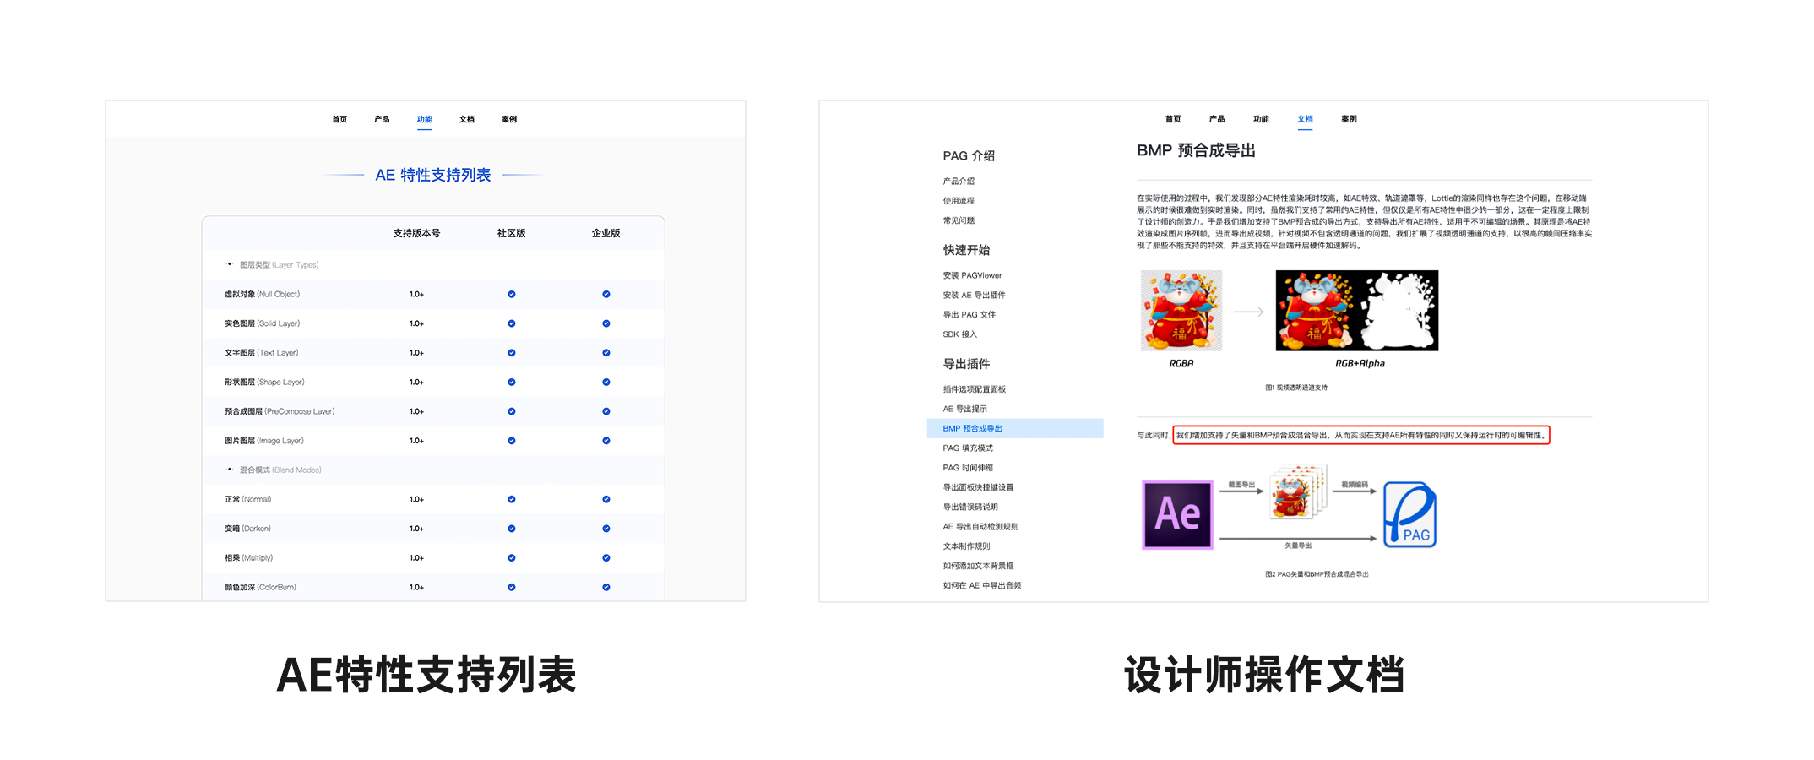
Task: Click 企业版 checkmark for 颜色加深 (ColorBurn)
Action: pos(606,587)
